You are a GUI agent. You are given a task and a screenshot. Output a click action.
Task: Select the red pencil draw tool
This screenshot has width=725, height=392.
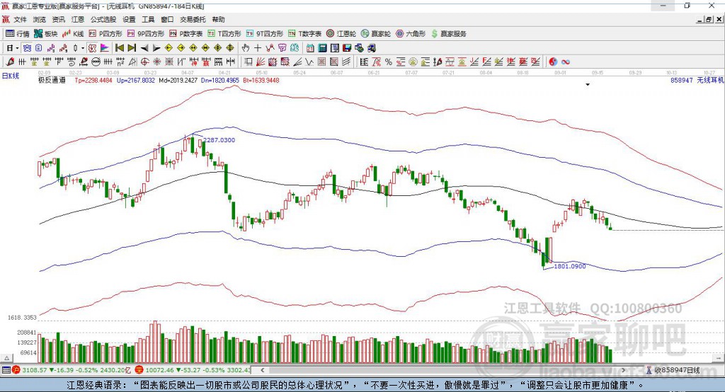pos(10,62)
